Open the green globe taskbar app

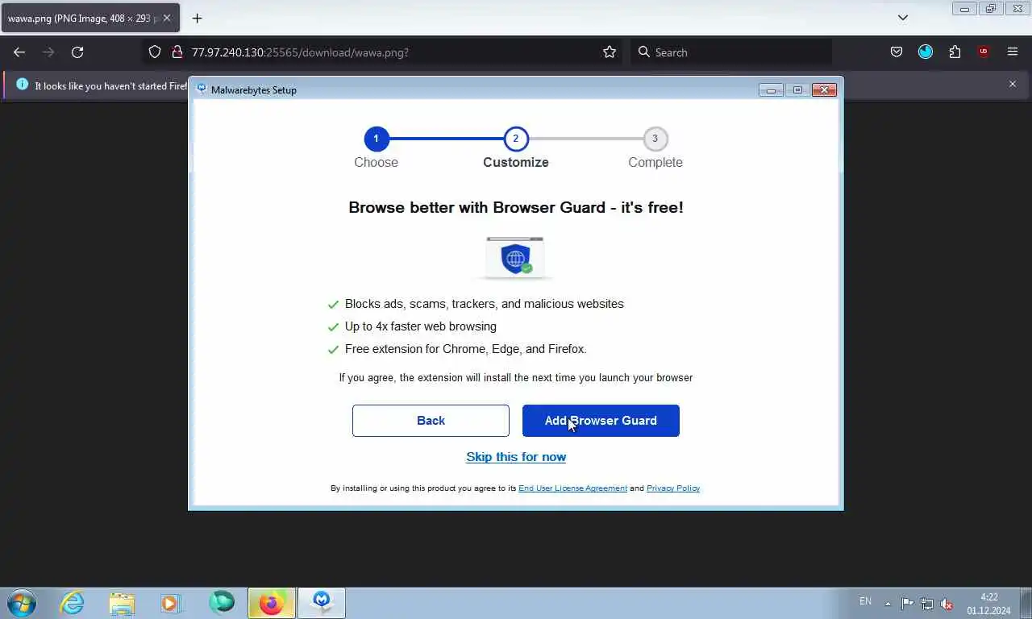(x=221, y=603)
